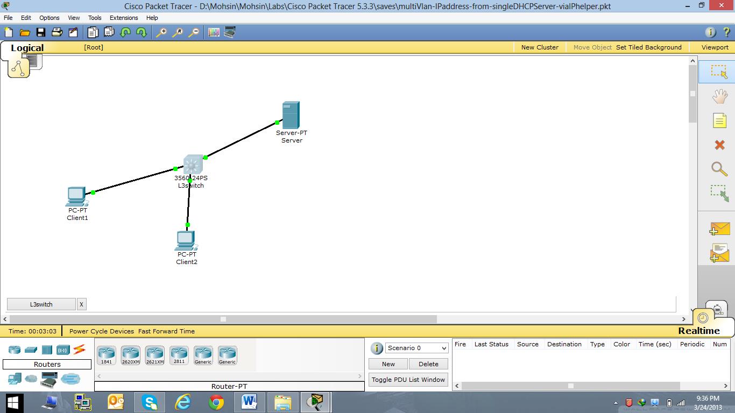Viewport: 735px width, 413px height.
Task: Open Google Chrome from the taskbar
Action: (x=216, y=402)
